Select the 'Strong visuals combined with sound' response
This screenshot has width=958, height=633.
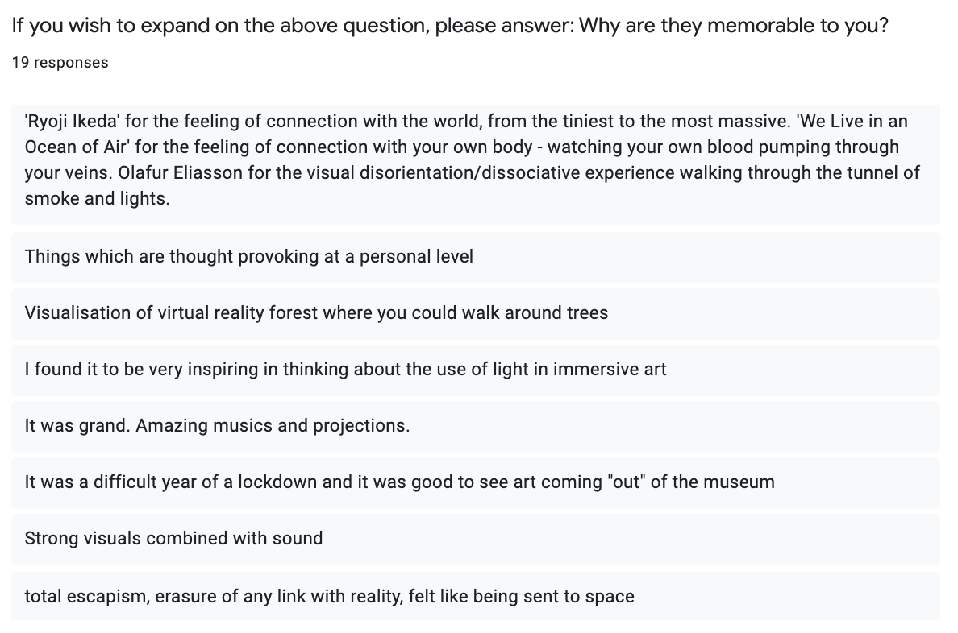(173, 539)
